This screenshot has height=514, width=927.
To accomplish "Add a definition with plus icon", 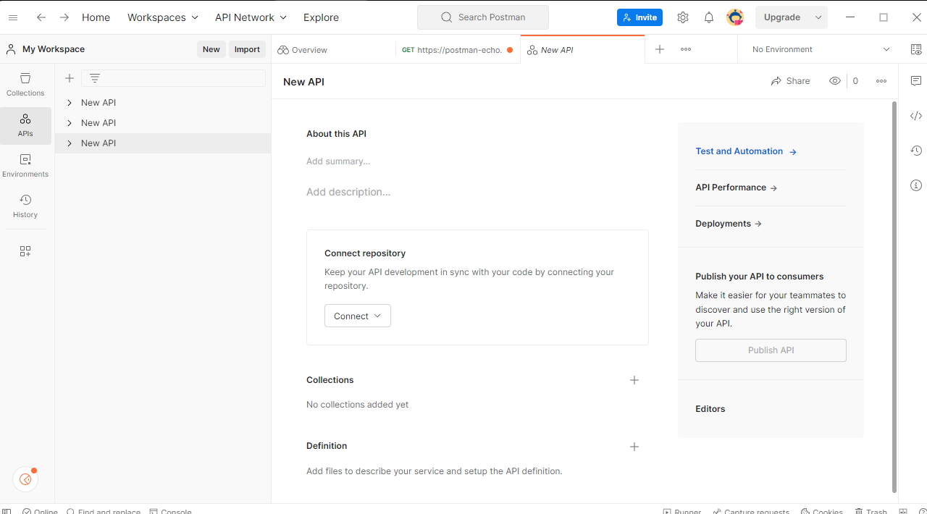I will [x=634, y=447].
